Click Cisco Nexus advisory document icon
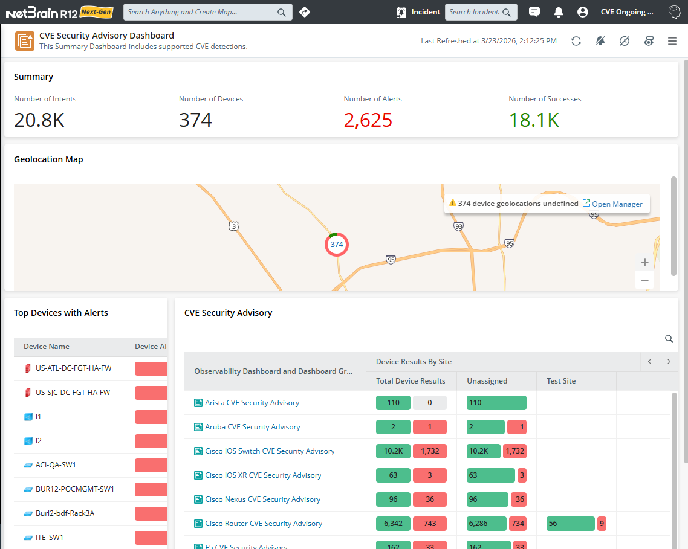The image size is (688, 549). coord(198,499)
